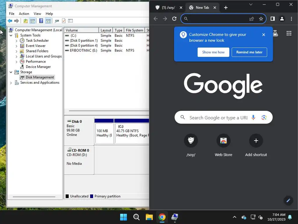Collapse the Storage tree node
This screenshot has width=298, height=224.
click(11, 72)
